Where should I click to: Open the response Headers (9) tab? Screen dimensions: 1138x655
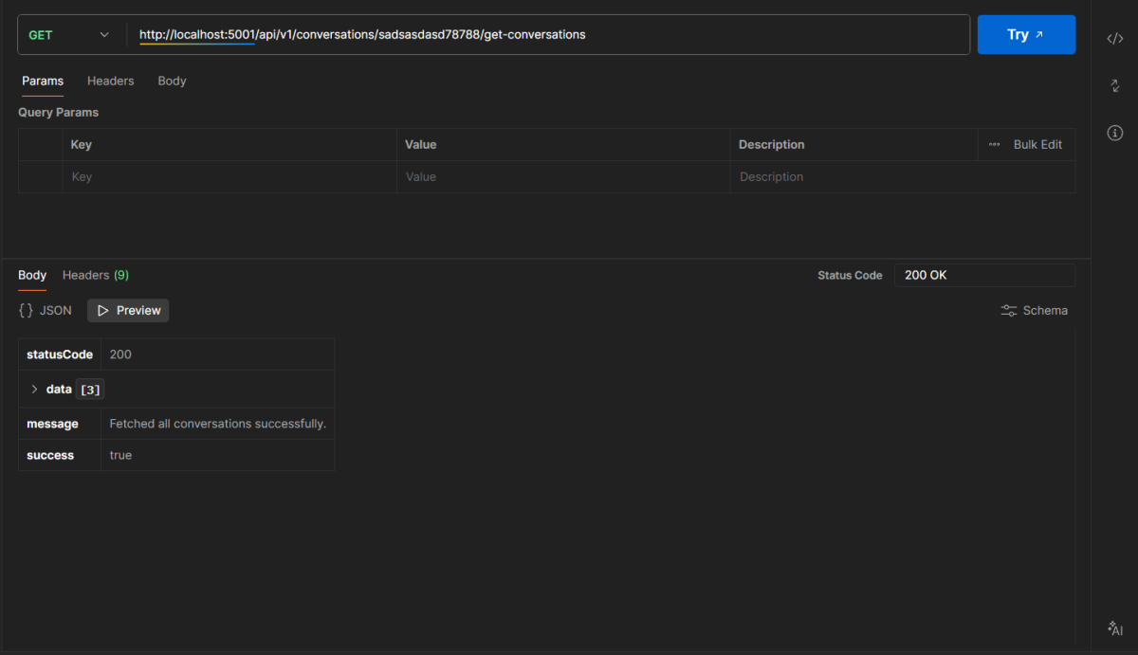(95, 275)
